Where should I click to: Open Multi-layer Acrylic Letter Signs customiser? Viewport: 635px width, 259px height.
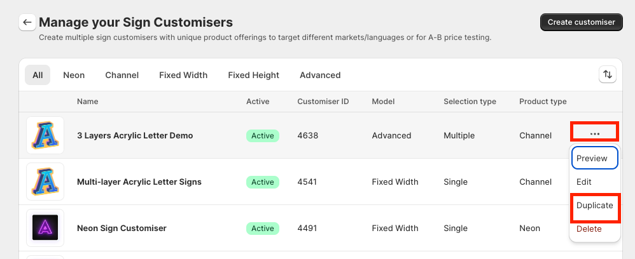(x=139, y=182)
